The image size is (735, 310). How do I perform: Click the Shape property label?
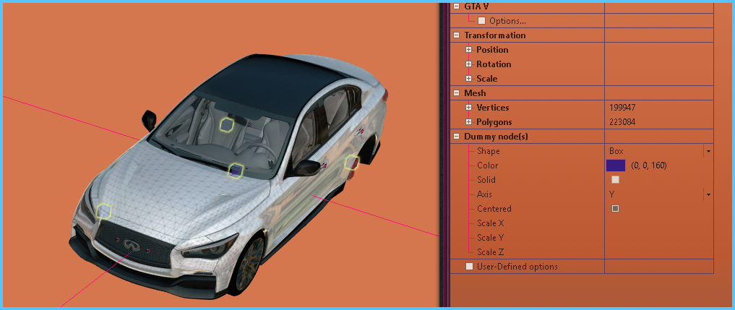coord(488,151)
